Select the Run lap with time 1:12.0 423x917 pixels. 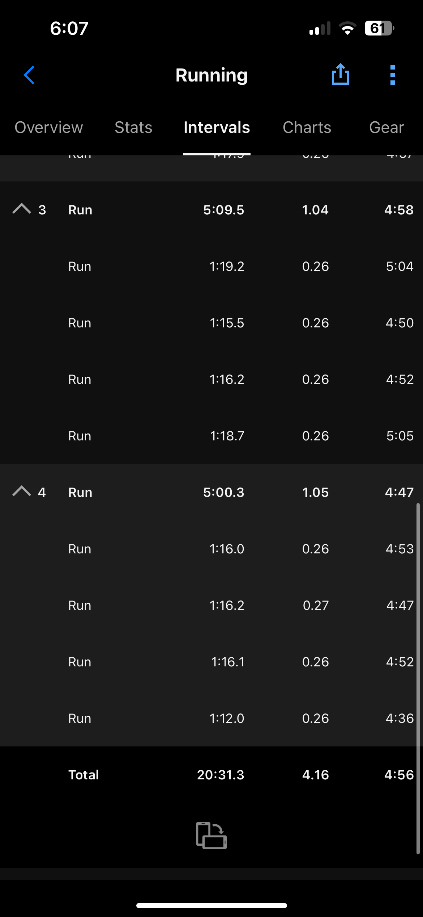(x=211, y=718)
